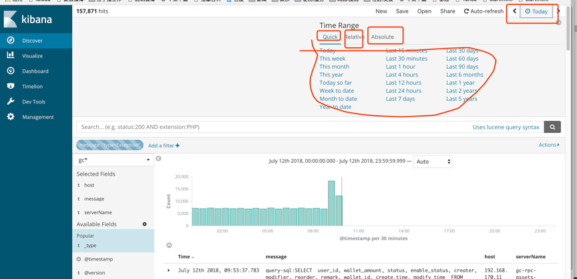Click Save in the top bar
The width and height of the screenshot is (577, 279).
pos(402,11)
